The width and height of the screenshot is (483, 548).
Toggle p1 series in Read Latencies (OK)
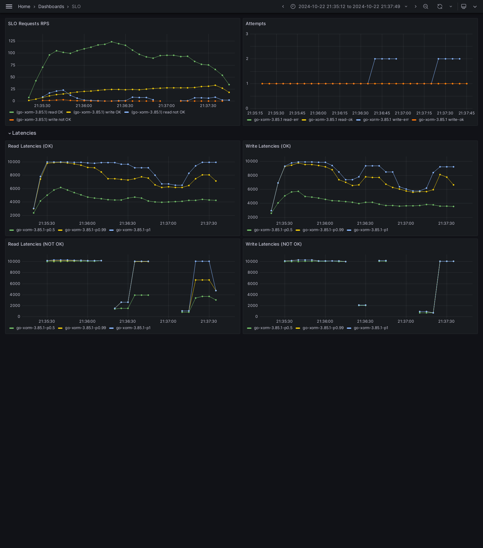pyautogui.click(x=133, y=230)
